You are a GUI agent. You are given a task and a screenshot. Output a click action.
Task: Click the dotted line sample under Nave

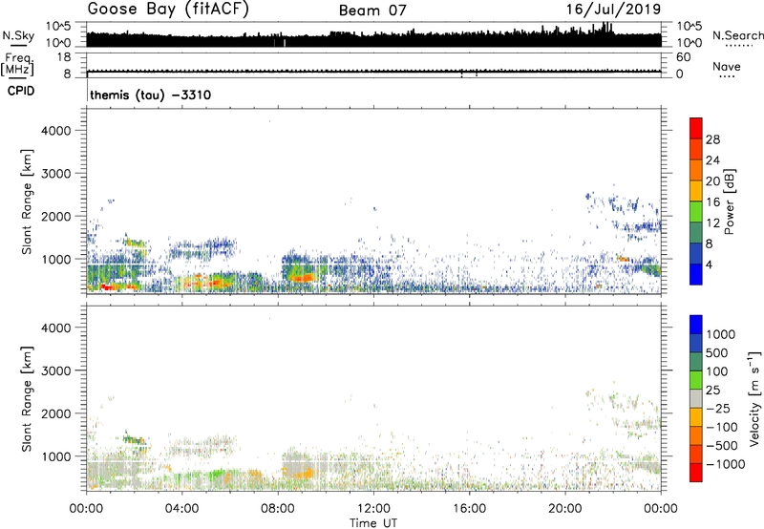[728, 76]
